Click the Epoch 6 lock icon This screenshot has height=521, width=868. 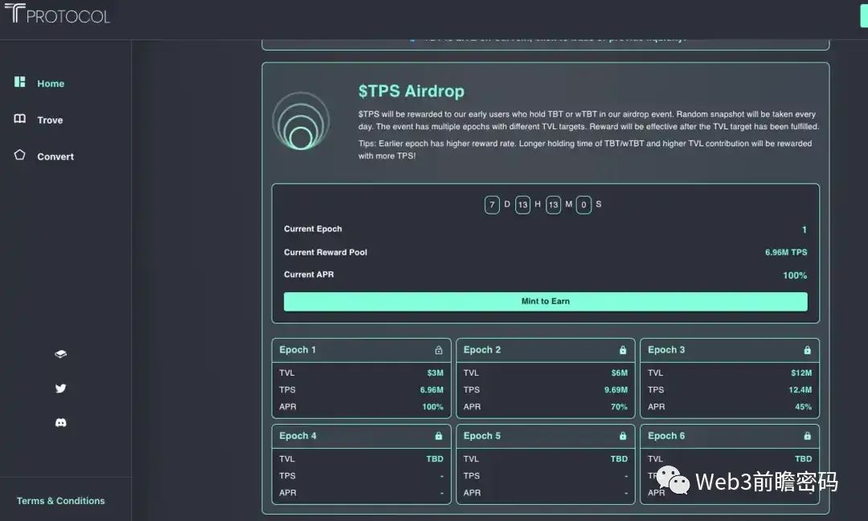[x=807, y=436]
